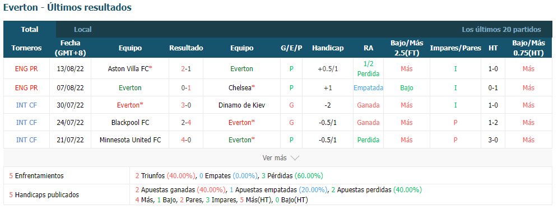Screen dimensions: 558x209
Task: Click the Bajo/Más 2.5(FT) column header
Action: click(x=407, y=48)
